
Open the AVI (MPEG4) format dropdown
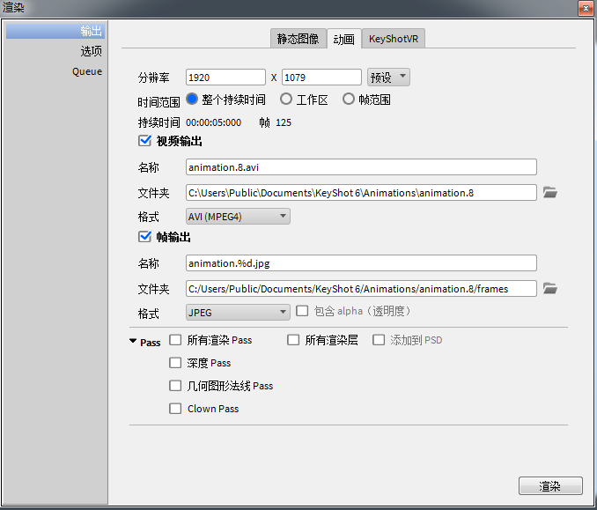(238, 216)
